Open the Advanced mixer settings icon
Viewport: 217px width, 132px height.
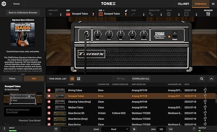(208, 14)
